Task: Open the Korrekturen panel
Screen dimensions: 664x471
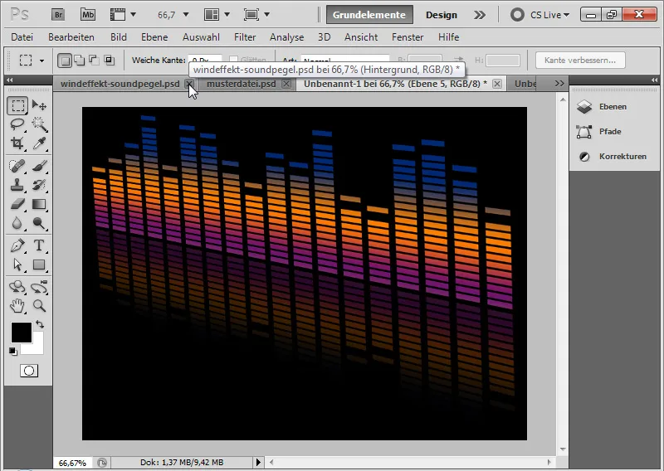Action: point(614,157)
